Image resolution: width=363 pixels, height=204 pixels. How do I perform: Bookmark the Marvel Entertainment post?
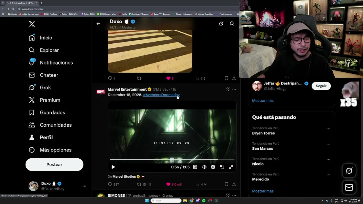(x=226, y=184)
